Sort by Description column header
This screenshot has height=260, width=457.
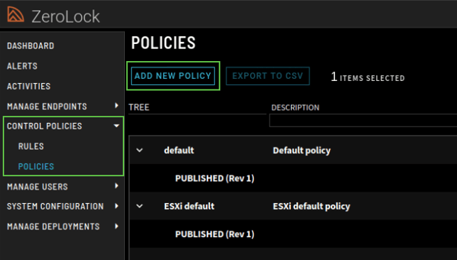click(x=295, y=108)
